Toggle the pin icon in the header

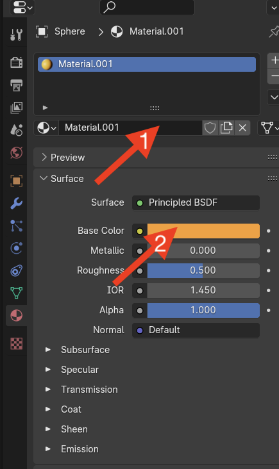point(274,31)
